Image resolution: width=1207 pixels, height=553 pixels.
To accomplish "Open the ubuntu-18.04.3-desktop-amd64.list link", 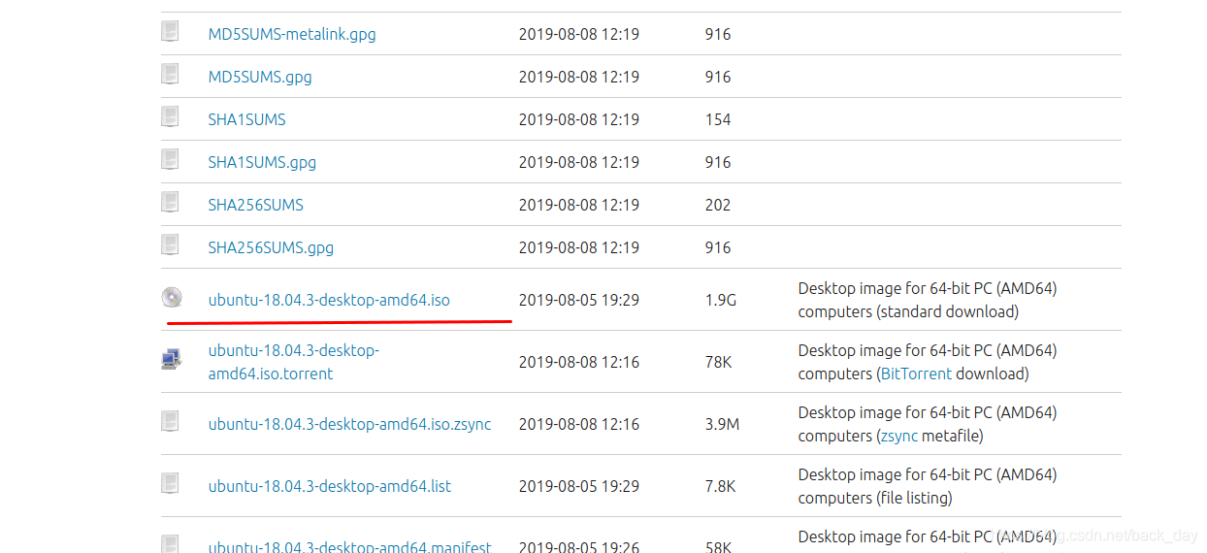I will point(330,486).
